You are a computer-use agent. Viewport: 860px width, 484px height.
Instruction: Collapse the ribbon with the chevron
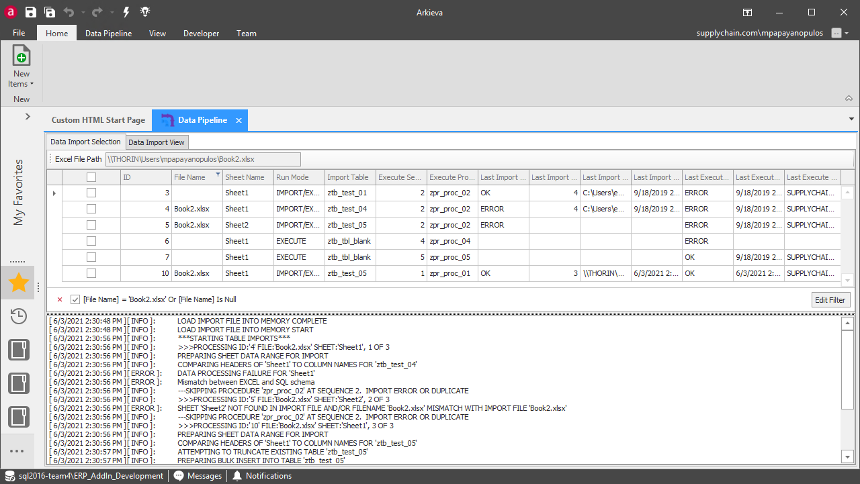tap(849, 98)
